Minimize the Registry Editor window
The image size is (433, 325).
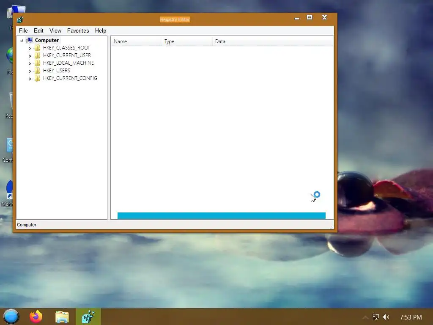point(297,18)
